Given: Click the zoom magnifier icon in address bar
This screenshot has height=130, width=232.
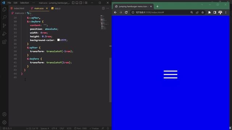Looking at the screenshot, I should coord(192,12).
